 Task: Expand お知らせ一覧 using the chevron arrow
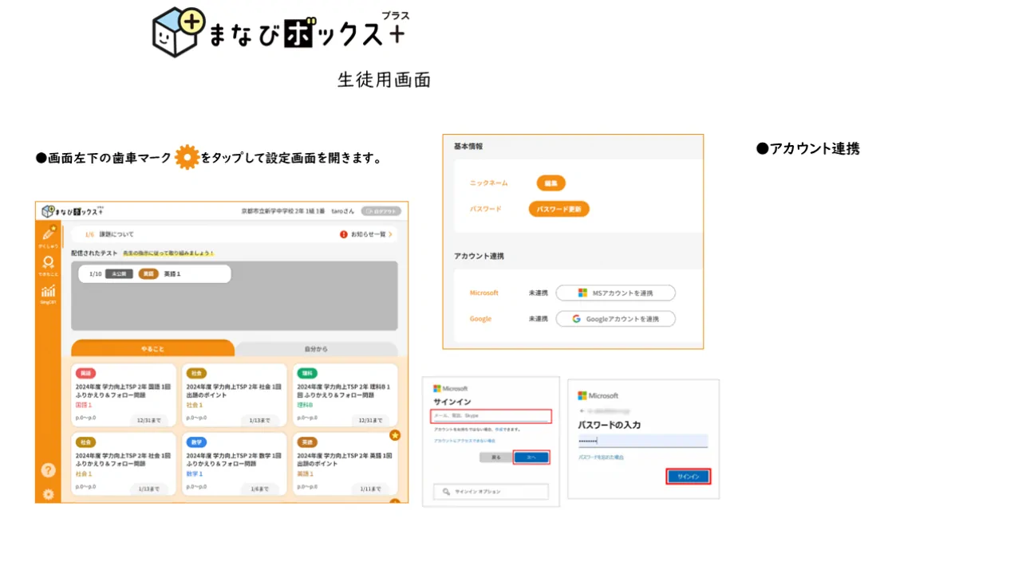coord(390,234)
